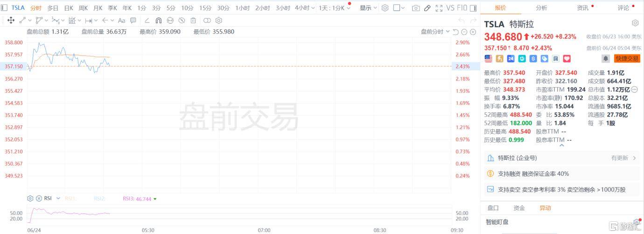Remove the RSI indicator with X icon
The height and width of the screenshot is (234, 644).
click(x=39, y=198)
